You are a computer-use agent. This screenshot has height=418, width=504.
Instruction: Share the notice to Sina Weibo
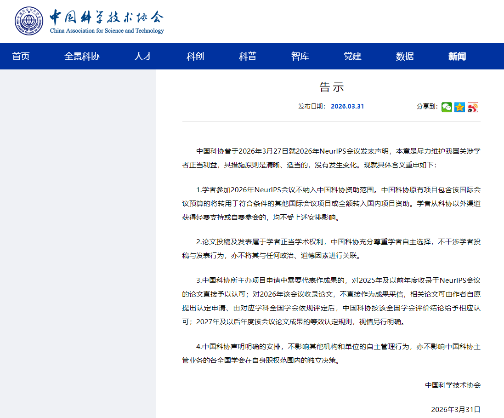click(x=473, y=107)
